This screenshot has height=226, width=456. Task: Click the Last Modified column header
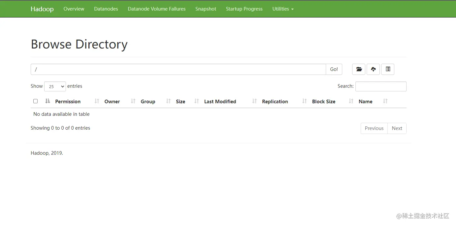(x=220, y=102)
